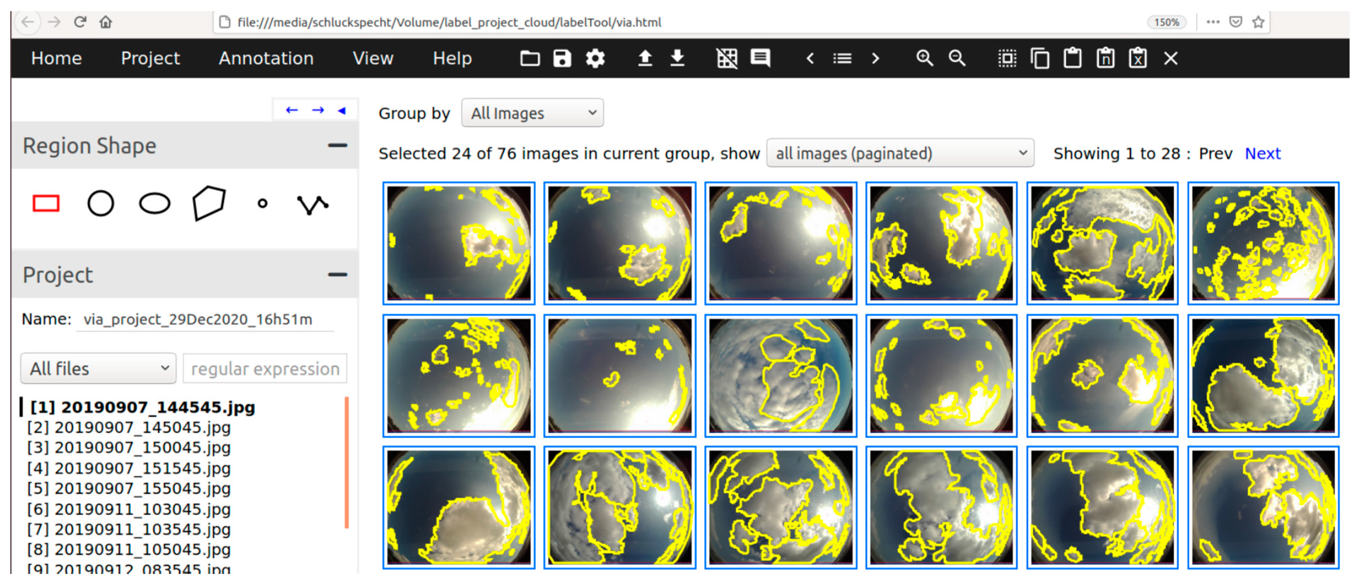Click the select all regions icon
Viewport: 1359px width, 584px height.
click(1007, 58)
